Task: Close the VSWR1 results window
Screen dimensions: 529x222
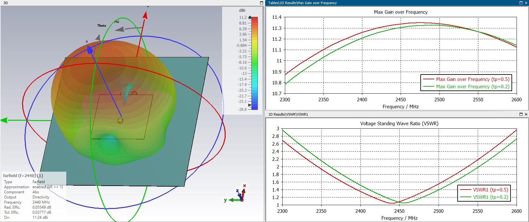Action: (x=526, y=114)
